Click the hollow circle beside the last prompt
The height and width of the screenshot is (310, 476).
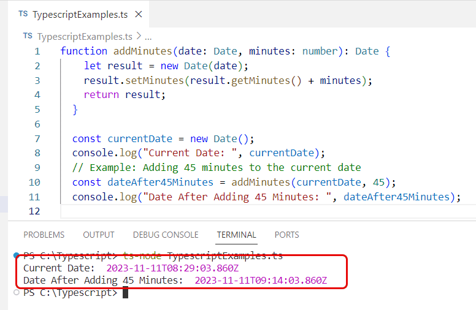coord(17,292)
